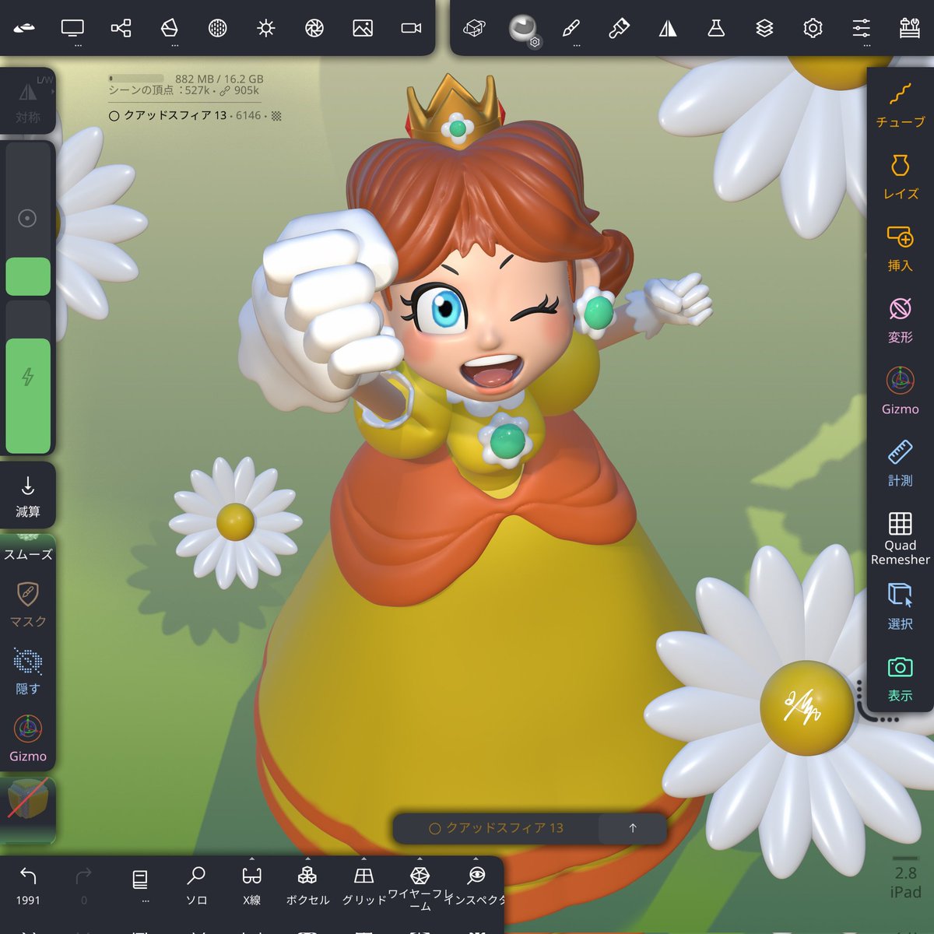Open the Scene hierarchy menu
Screen dimensions: 934x934
[x=121, y=29]
